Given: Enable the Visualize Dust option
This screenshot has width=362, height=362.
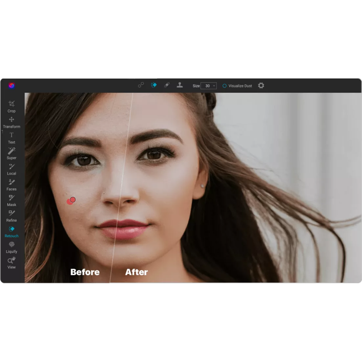Looking at the screenshot, I should (224, 86).
